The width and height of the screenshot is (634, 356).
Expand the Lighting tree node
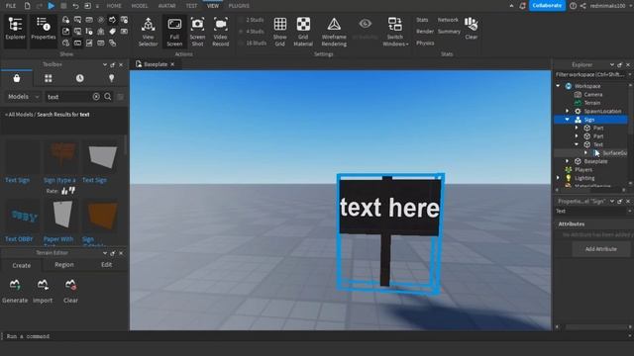coord(558,178)
